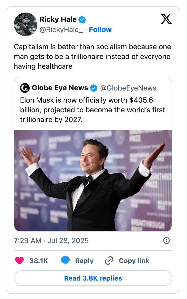The image size is (187, 299).
Task: Click the reply speech bubble icon
Action: tap(65, 261)
